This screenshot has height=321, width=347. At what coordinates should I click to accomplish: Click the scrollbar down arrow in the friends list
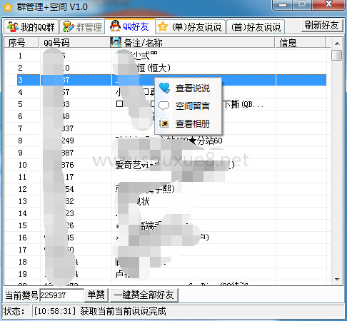[x=337, y=280]
